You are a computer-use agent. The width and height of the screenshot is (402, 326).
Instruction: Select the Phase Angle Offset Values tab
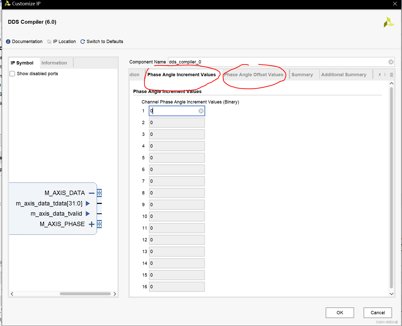[x=254, y=75]
